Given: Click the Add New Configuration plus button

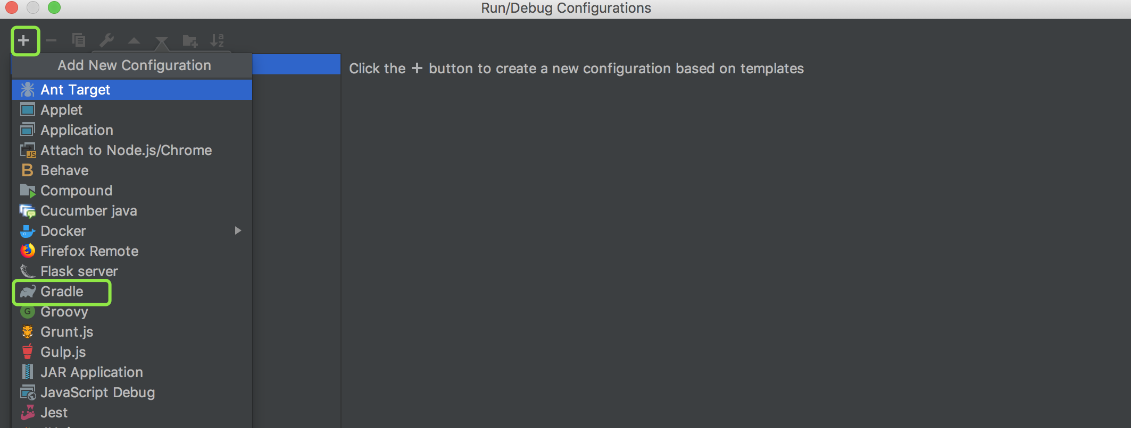Looking at the screenshot, I should pos(24,40).
